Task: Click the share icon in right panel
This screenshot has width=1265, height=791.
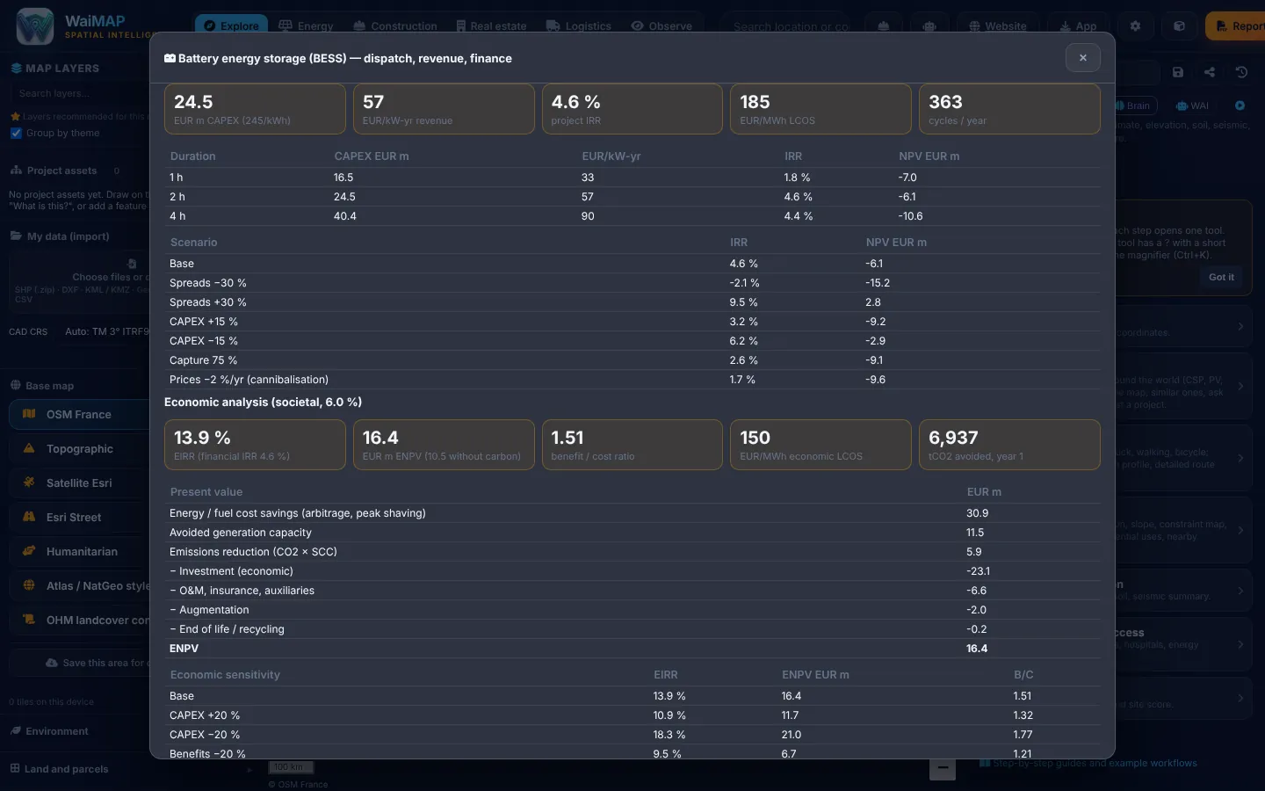Action: click(1210, 72)
